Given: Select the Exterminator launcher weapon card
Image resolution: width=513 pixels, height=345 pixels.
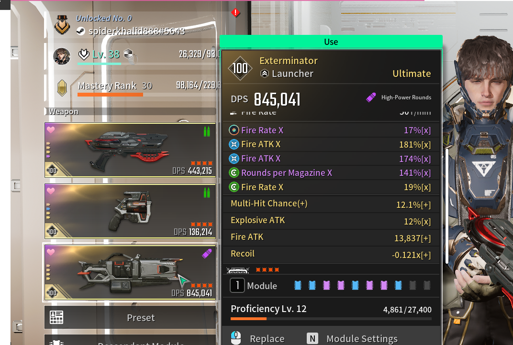Looking at the screenshot, I should 130,272.
